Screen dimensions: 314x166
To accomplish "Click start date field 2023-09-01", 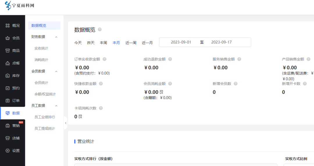I will (181, 42).
